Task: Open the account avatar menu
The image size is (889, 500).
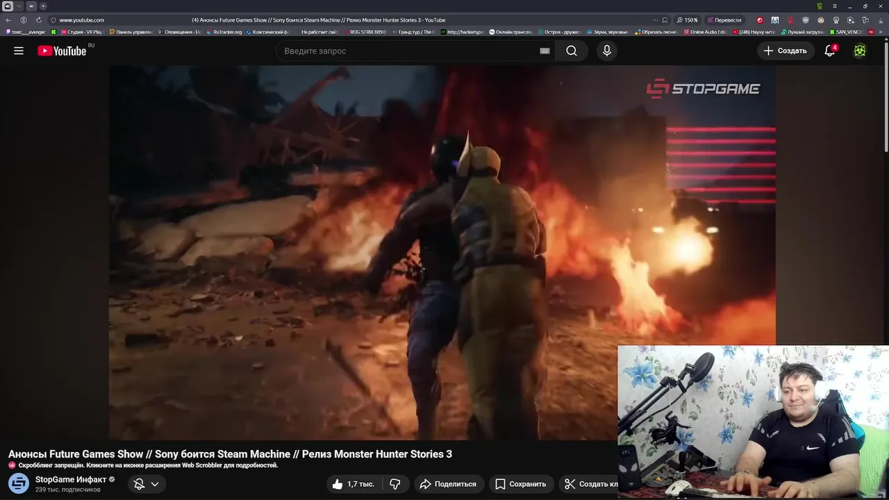Action: (x=860, y=51)
